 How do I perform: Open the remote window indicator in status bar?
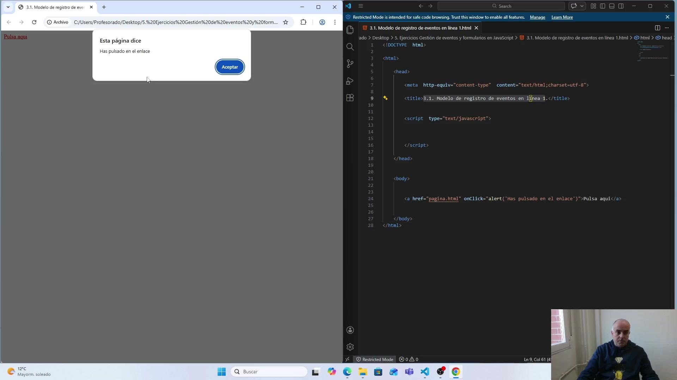coord(347,359)
